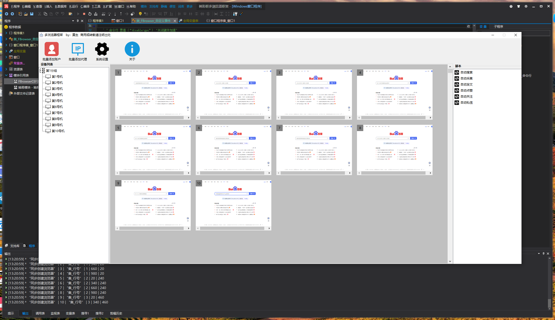Viewport: 555px width, 320px height.
Task: Toggle pin on the 程序 panel
Action: pos(78,21)
